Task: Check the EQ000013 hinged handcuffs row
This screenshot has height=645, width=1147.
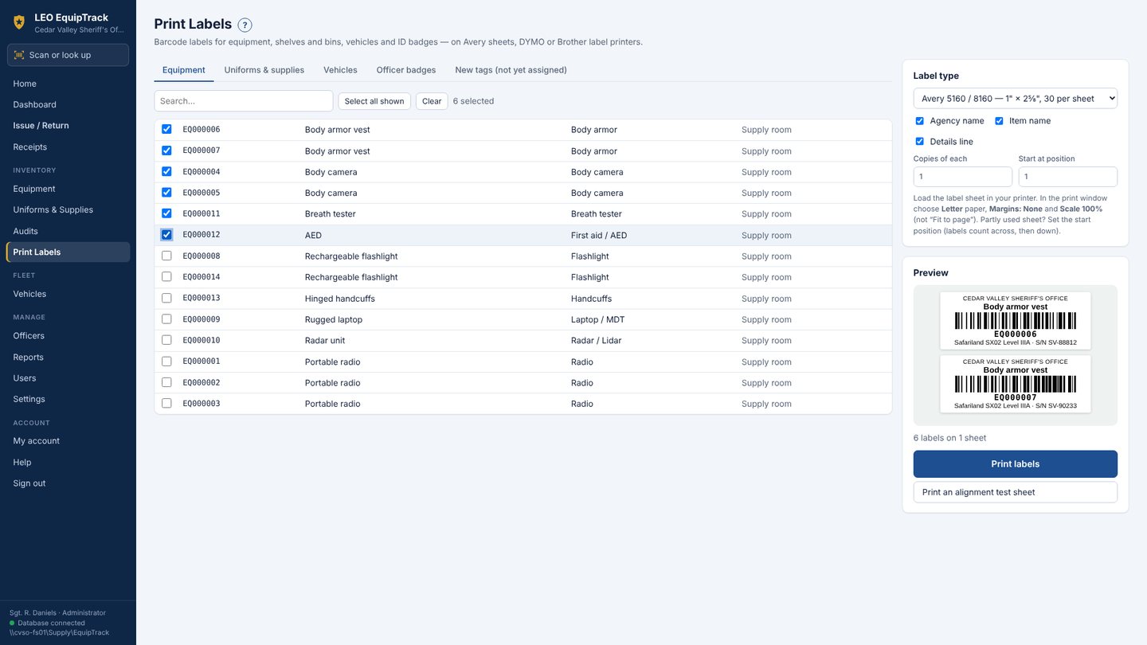Action: pyautogui.click(x=166, y=298)
